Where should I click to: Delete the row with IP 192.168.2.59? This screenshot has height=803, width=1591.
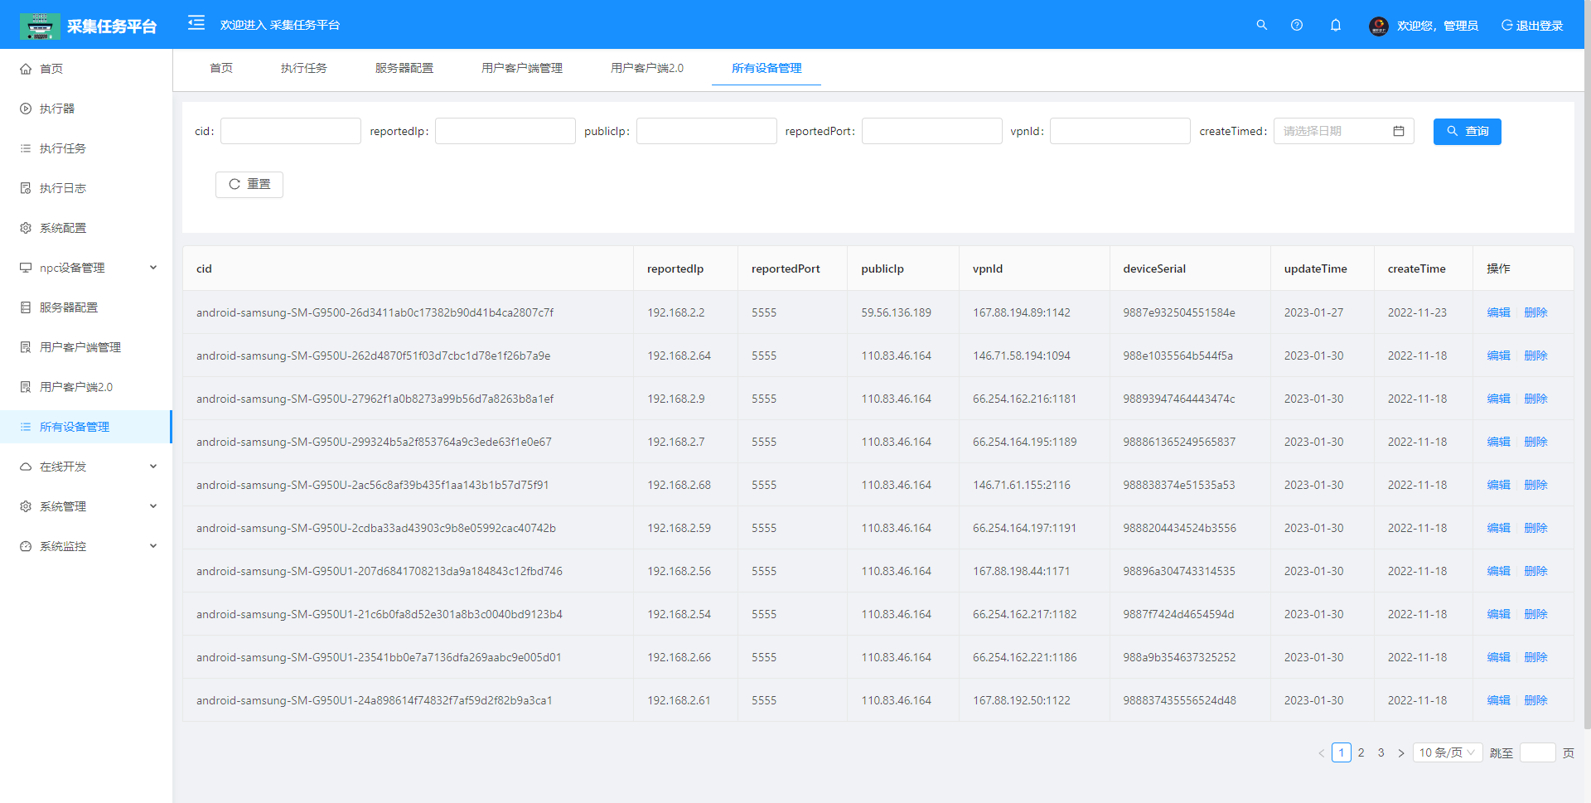coord(1535,528)
